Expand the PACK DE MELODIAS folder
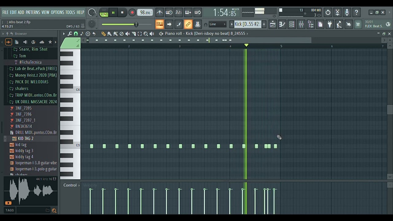 click(32, 82)
